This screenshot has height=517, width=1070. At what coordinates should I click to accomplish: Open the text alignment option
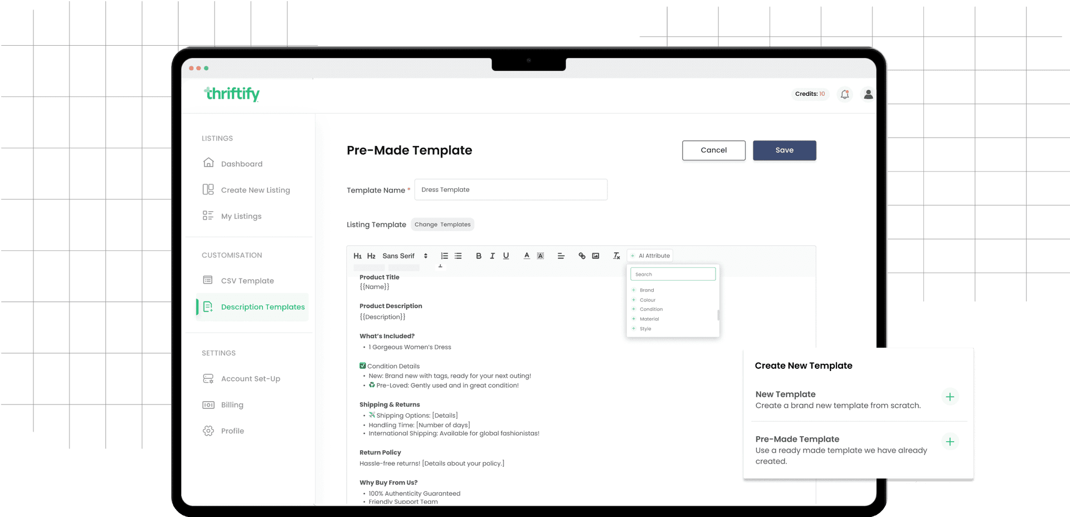pos(561,256)
